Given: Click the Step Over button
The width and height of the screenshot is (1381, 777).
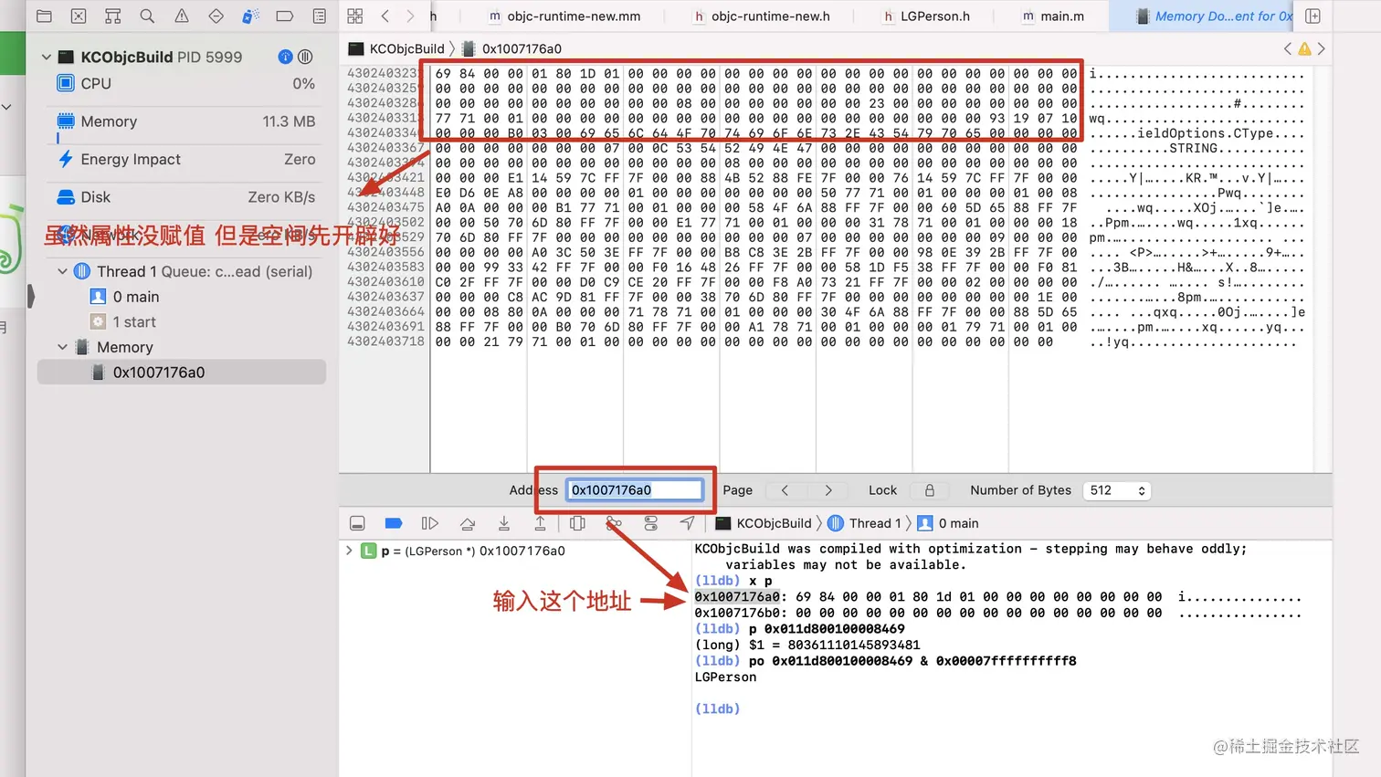Looking at the screenshot, I should tap(468, 523).
